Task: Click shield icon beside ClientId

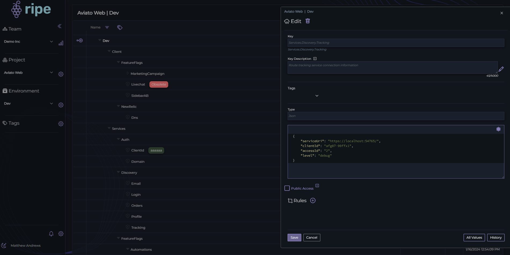Action: pos(128,150)
